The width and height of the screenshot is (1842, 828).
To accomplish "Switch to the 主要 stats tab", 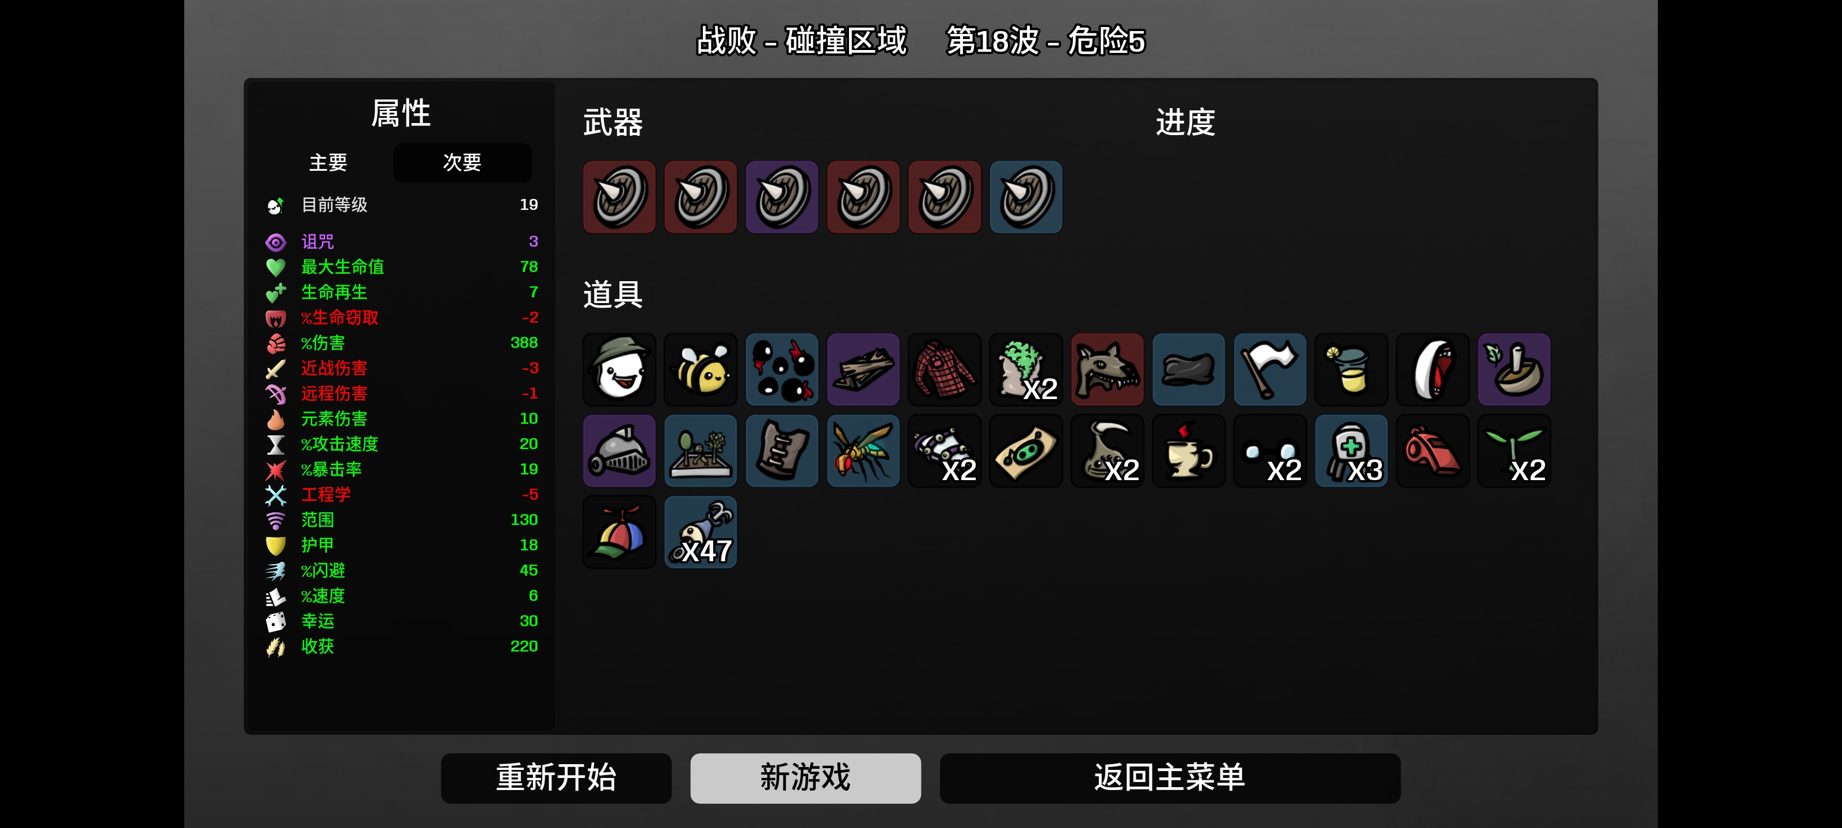I will 328,163.
